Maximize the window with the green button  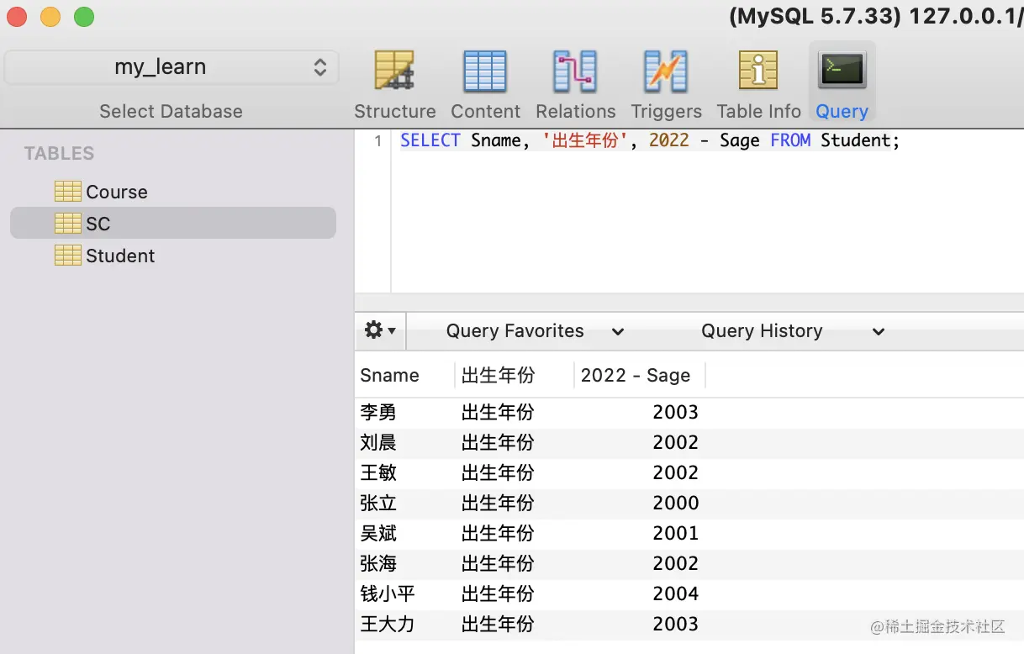tap(84, 16)
